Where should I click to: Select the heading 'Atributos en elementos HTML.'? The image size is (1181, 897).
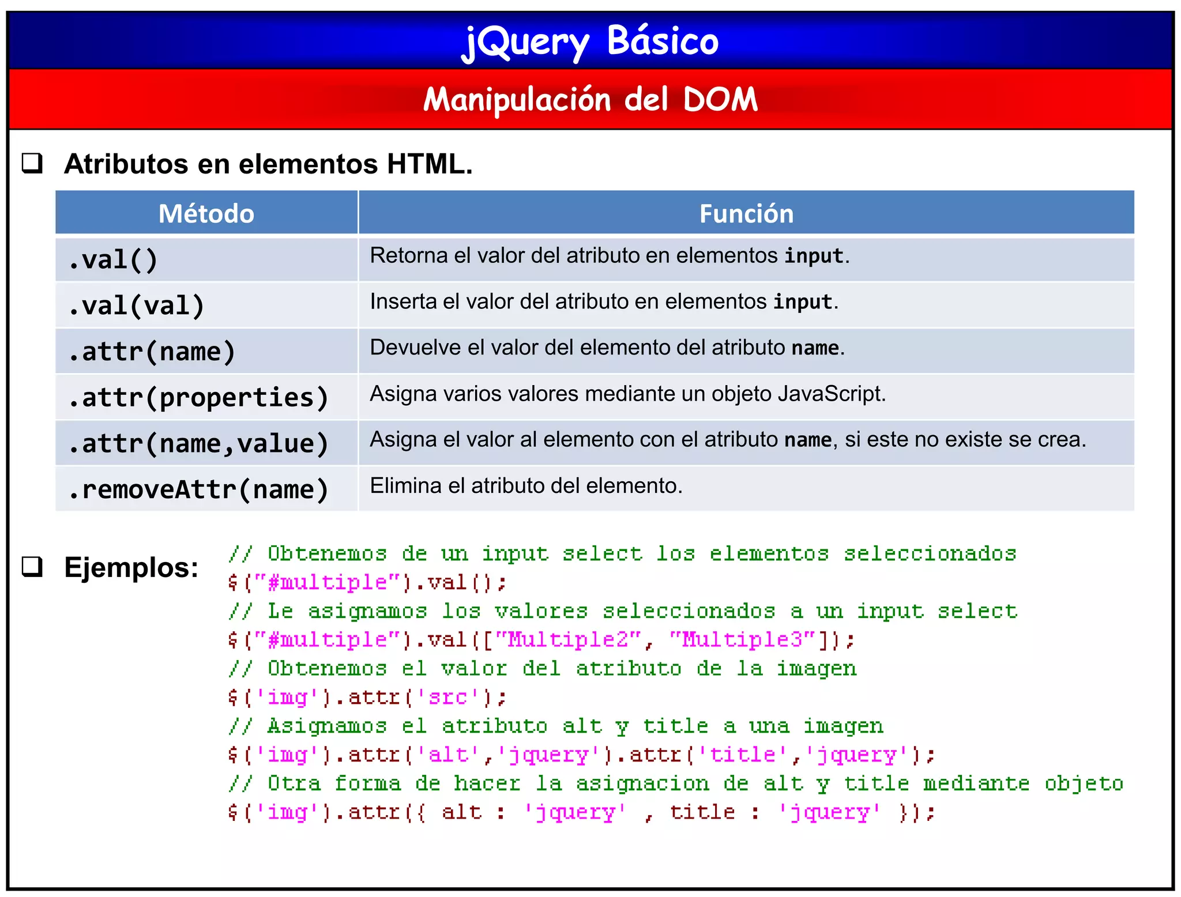(x=268, y=164)
